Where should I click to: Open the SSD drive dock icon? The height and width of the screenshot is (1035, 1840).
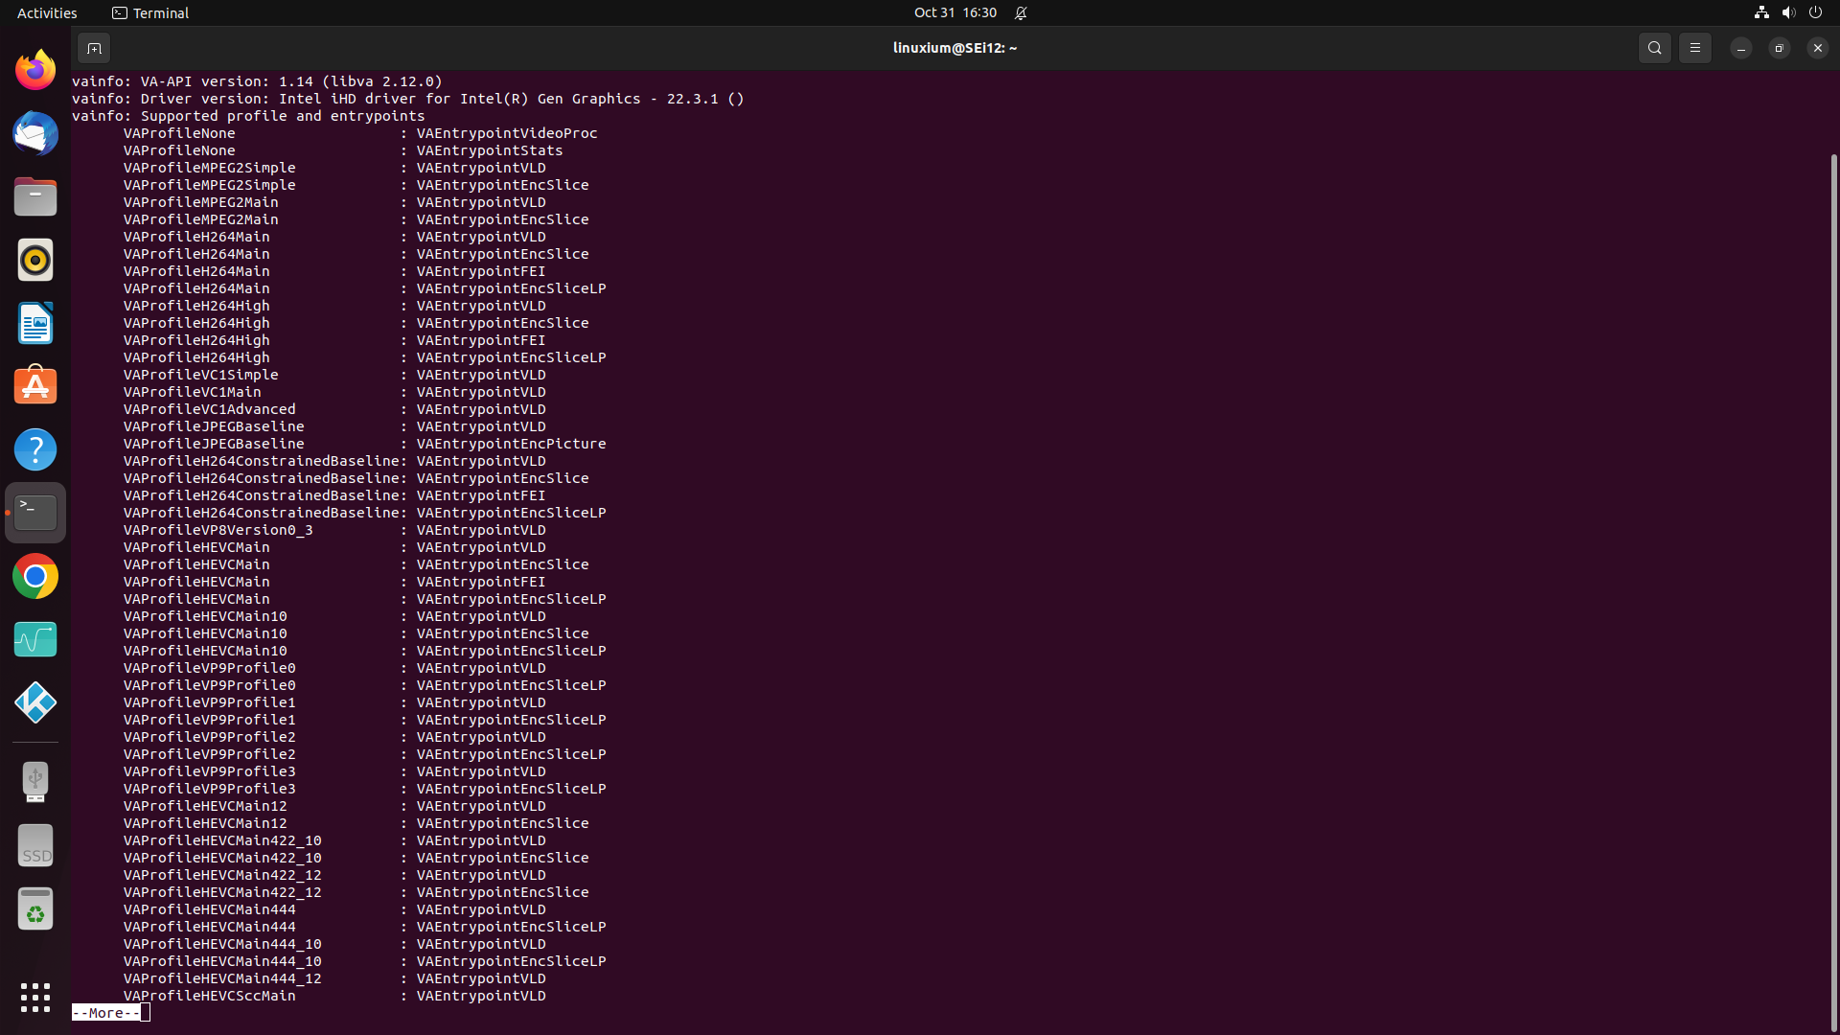35,845
